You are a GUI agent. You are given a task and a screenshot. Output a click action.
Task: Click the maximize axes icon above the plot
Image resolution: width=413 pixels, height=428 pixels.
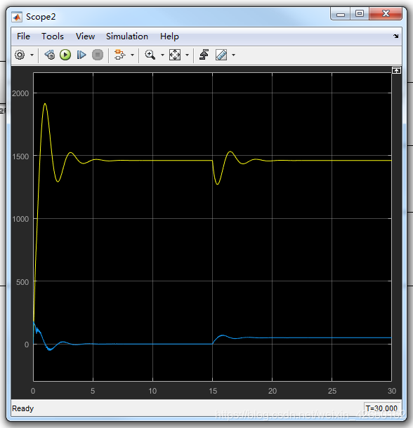click(x=396, y=70)
